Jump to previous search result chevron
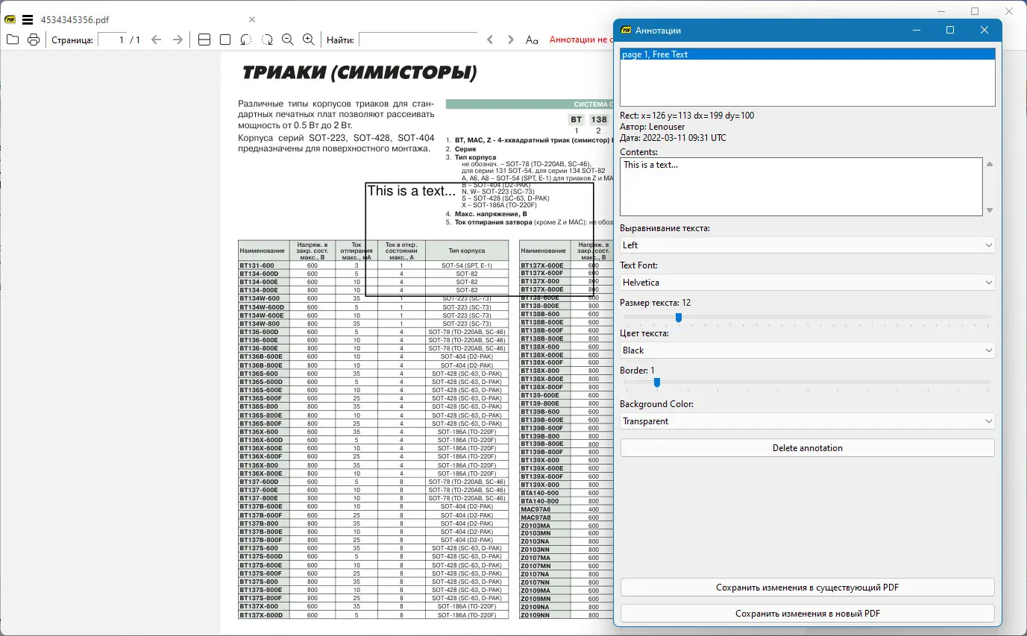Viewport: 1027px width, 636px height. click(x=490, y=40)
